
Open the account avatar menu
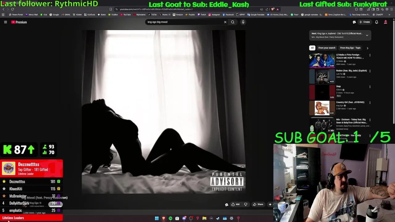click(385, 22)
